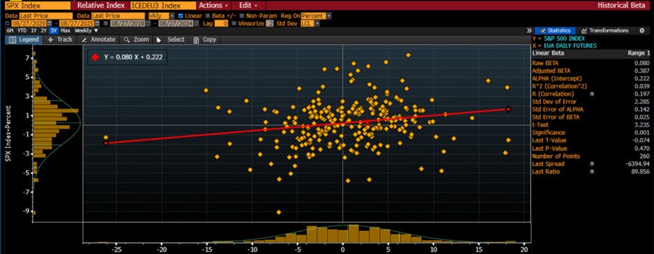Open the second Data Last Price field
The image size is (654, 254).
(x=118, y=16)
